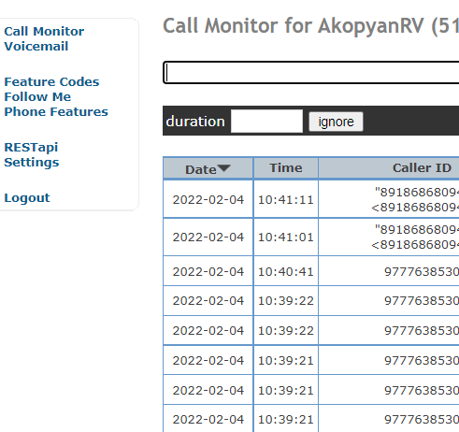Image resolution: width=459 pixels, height=432 pixels.
Task: Sort by the Time column header
Action: point(286,168)
